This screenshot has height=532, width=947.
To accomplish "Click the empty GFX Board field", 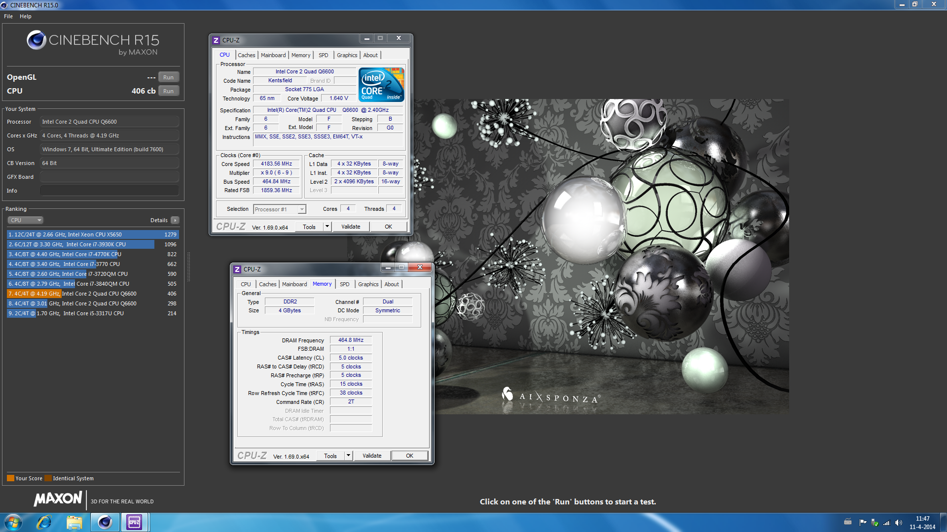I will (109, 177).
